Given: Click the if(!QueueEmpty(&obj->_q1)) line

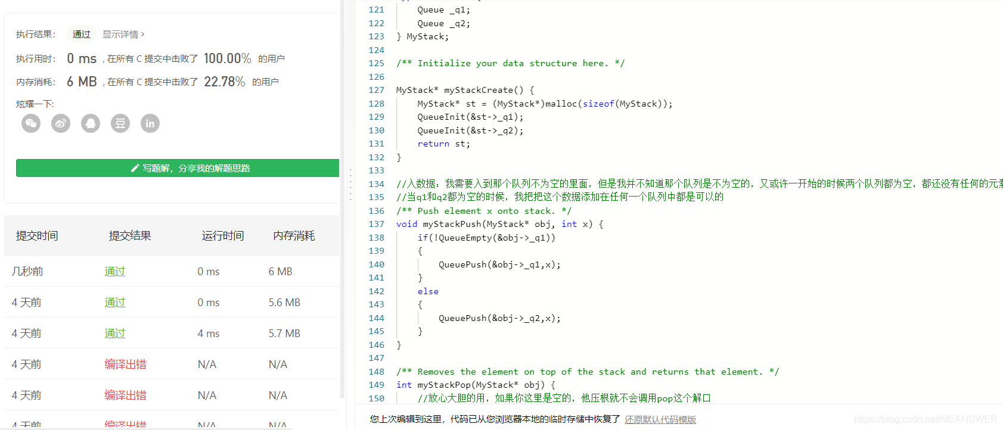Looking at the screenshot, I should pos(486,238).
